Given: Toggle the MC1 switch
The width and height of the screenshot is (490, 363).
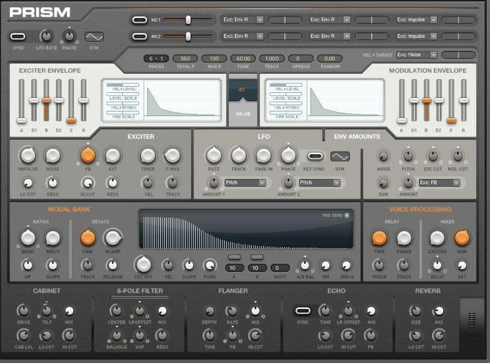Looking at the screenshot, I should click(x=139, y=20).
